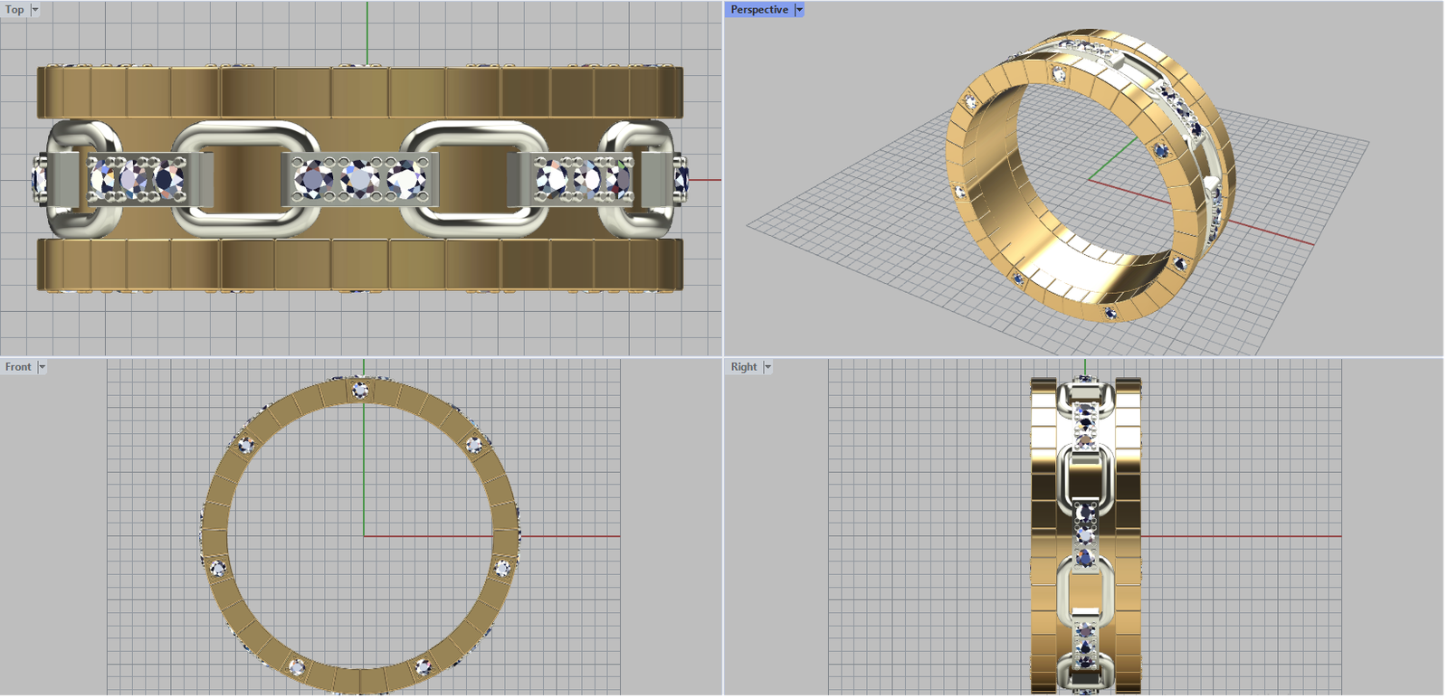Open the Perspective viewport menu arrow

[x=799, y=10]
